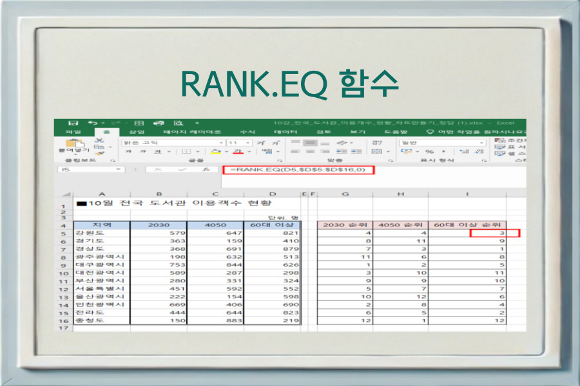Image resolution: width=580 pixels, height=386 pixels.
Task: Open the underline style dropdown arrow
Action: pos(169,151)
